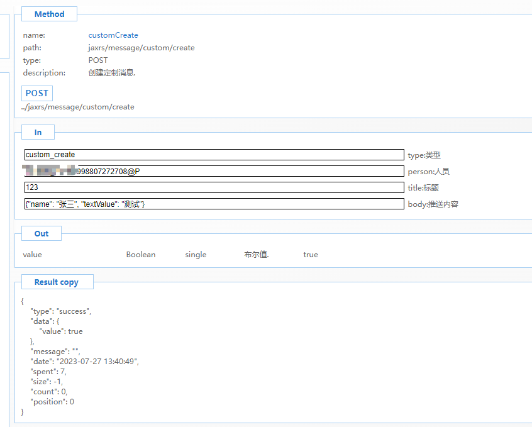Open the customCreate method name link
The height and width of the screenshot is (427, 532).
(113, 35)
